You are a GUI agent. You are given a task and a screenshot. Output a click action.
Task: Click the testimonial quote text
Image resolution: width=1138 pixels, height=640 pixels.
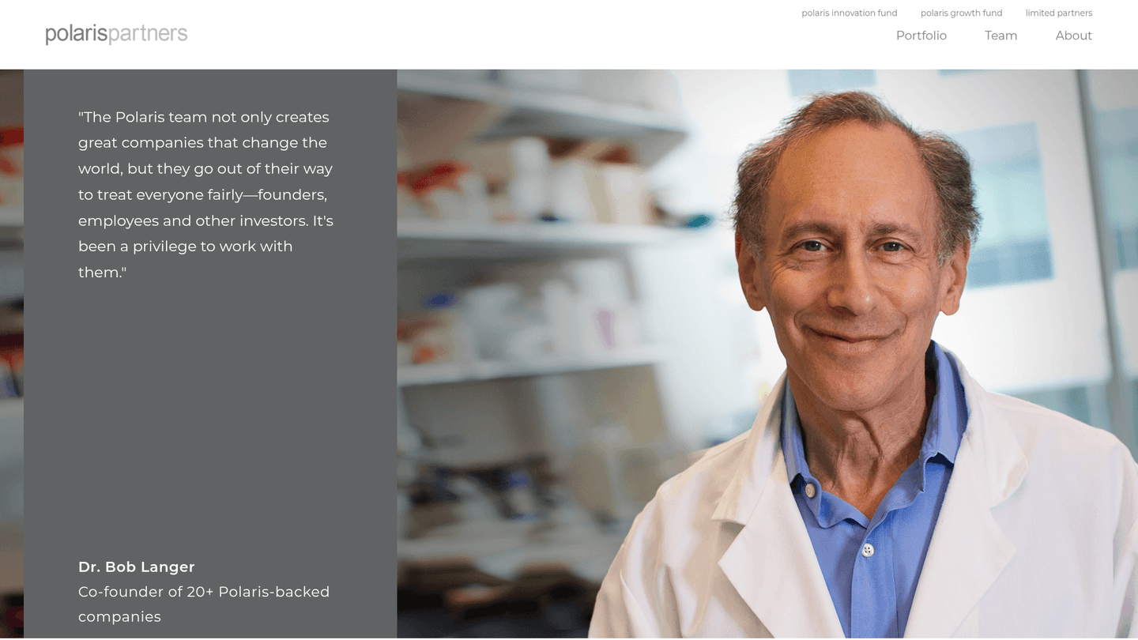coord(205,194)
